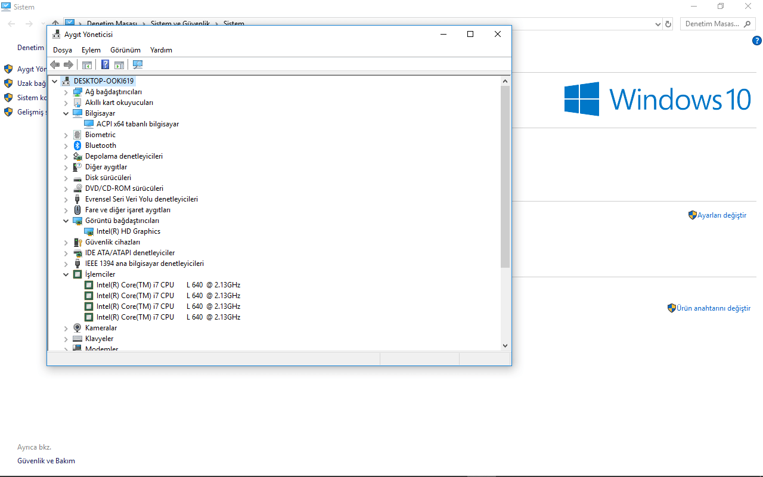Click the Evrensel Seri Veri Yolu USB icon
The height and width of the screenshot is (477, 763).
click(x=77, y=199)
